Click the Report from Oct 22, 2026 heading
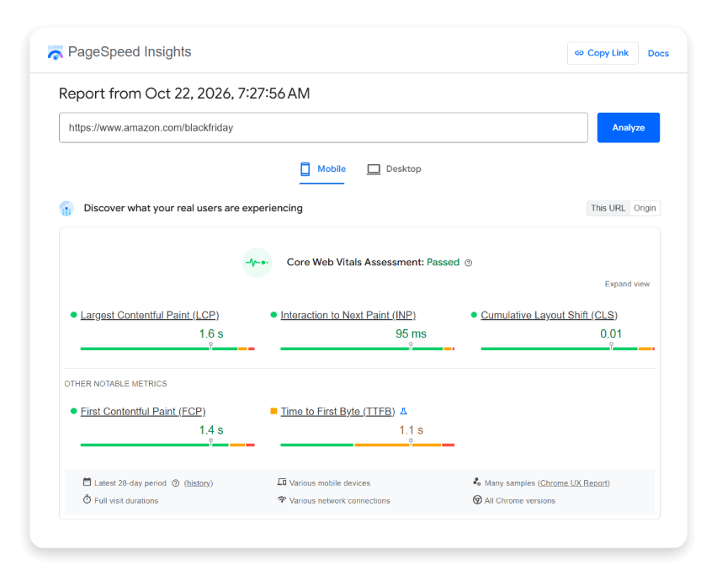Viewport: 717px width, 581px height. point(184,93)
